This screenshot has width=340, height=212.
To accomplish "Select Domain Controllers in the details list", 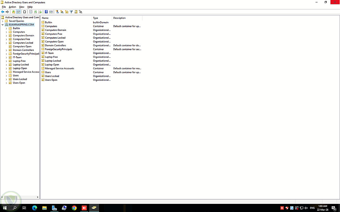I will pos(55,45).
